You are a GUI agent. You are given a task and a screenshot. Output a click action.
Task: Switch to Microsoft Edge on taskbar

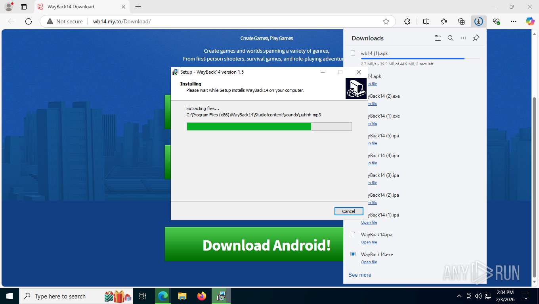pyautogui.click(x=163, y=296)
